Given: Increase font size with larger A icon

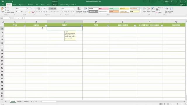Looking at the screenshot, I should (x=32, y=8).
